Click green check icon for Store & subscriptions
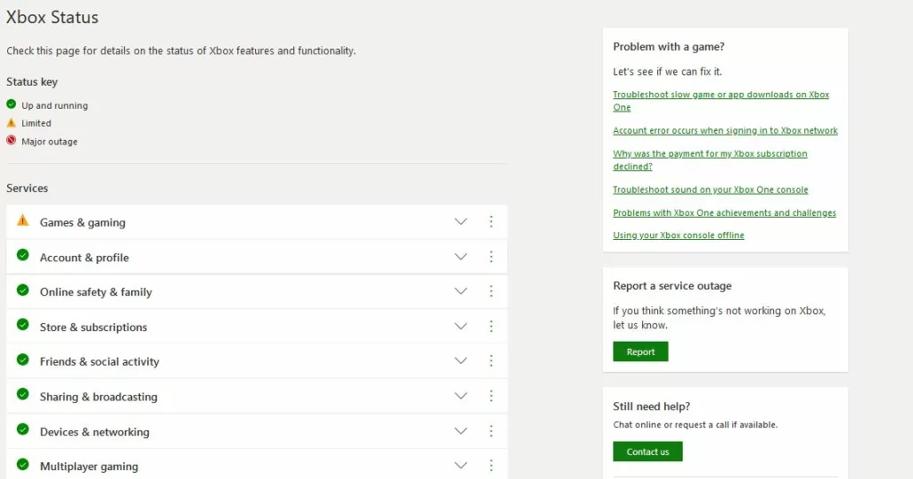 [22, 324]
